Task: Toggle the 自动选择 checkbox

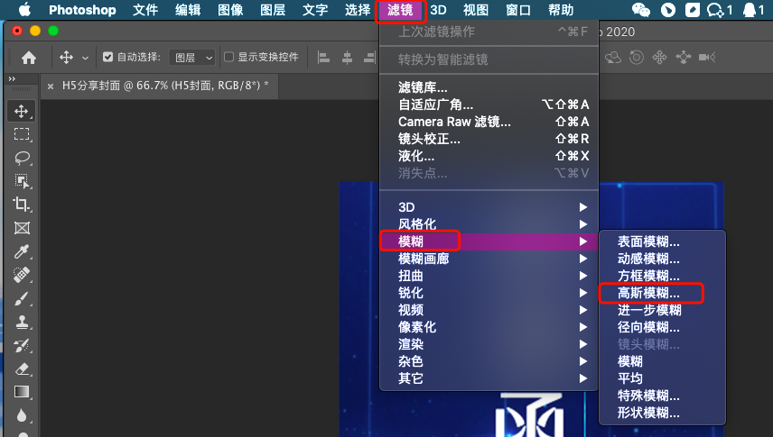Action: coord(108,57)
